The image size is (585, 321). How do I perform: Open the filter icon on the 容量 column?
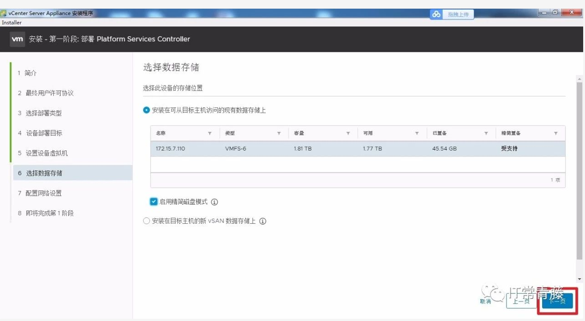[348, 133]
